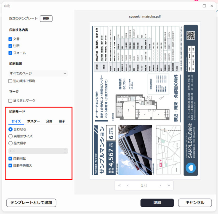Select 拡大縮小 radio option
The width and height of the screenshot is (218, 214).
(x=10, y=143)
